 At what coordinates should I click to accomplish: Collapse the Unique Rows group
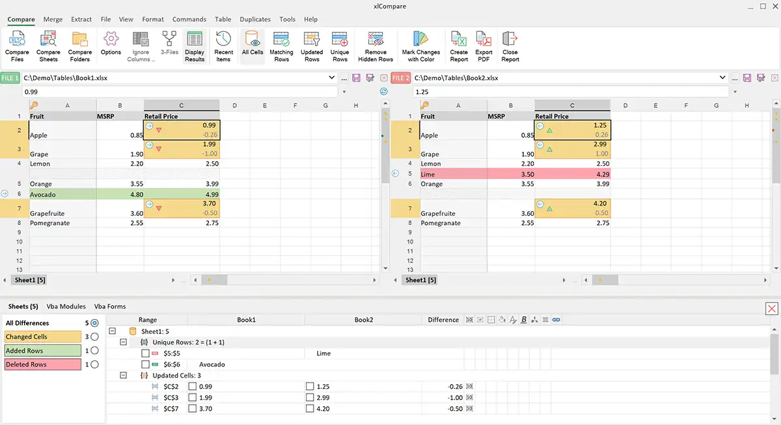123,342
